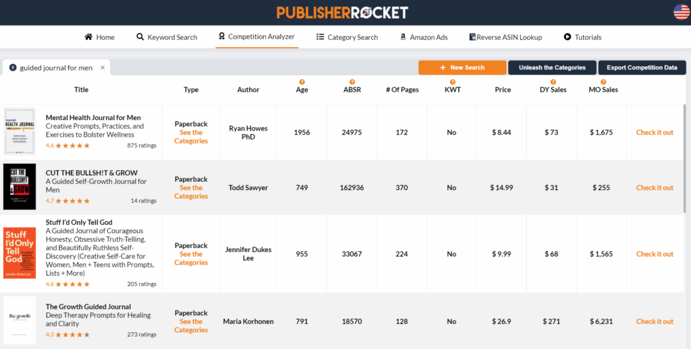Open Reverse ASIN Lookup
Image resolution: width=691 pixels, height=349 pixels.
505,37
